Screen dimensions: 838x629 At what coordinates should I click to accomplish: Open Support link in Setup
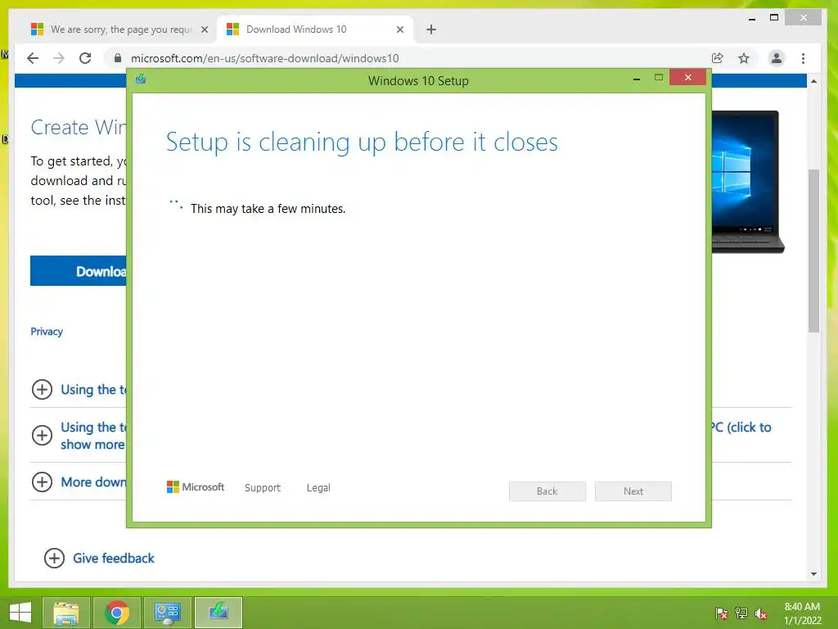pos(263,488)
